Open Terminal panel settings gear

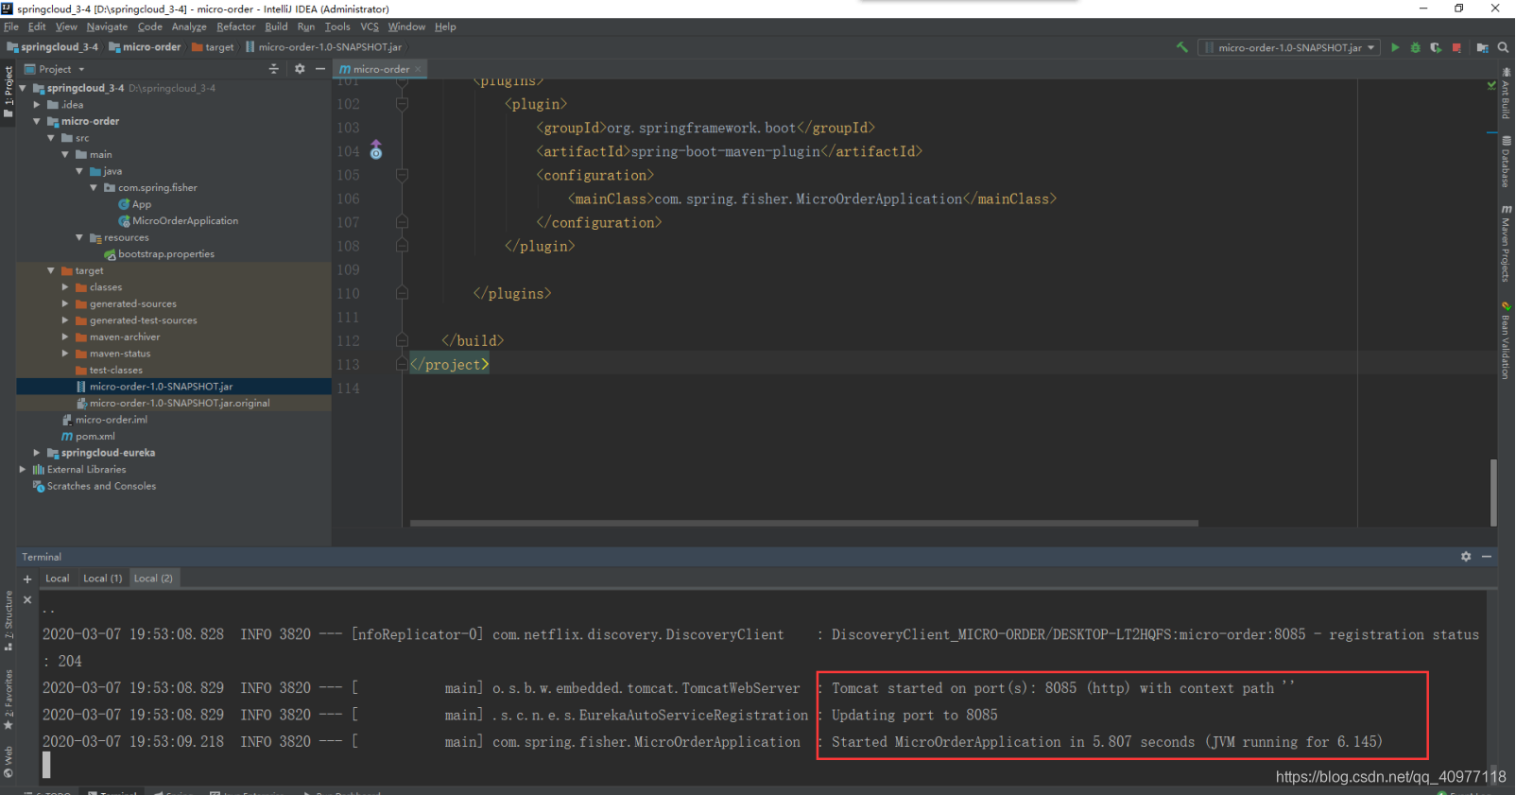(x=1466, y=557)
